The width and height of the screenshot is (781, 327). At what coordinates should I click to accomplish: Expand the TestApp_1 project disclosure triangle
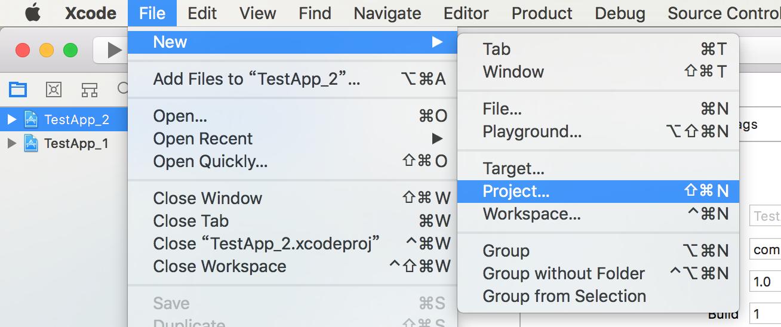(11, 143)
